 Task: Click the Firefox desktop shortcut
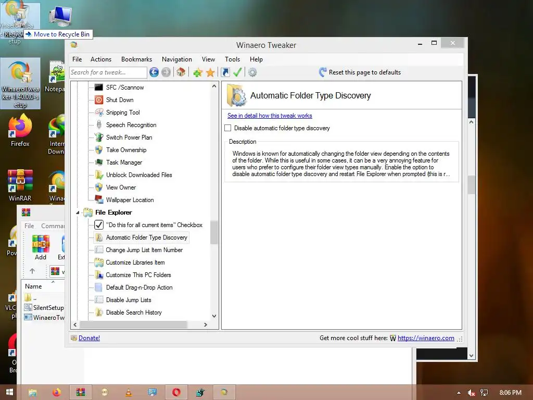20,131
